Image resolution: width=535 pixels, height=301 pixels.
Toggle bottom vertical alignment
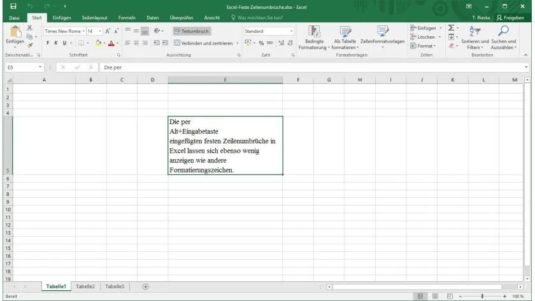click(x=145, y=31)
